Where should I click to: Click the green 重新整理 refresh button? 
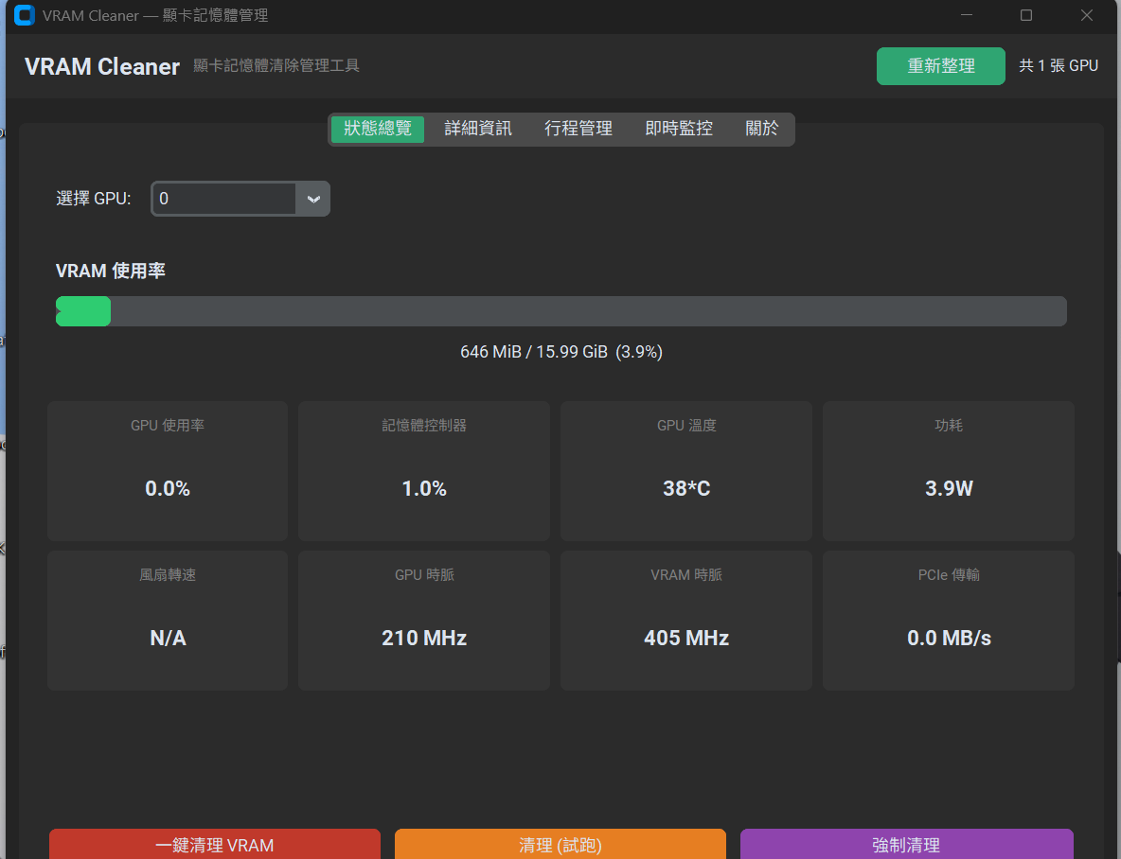[x=941, y=65]
